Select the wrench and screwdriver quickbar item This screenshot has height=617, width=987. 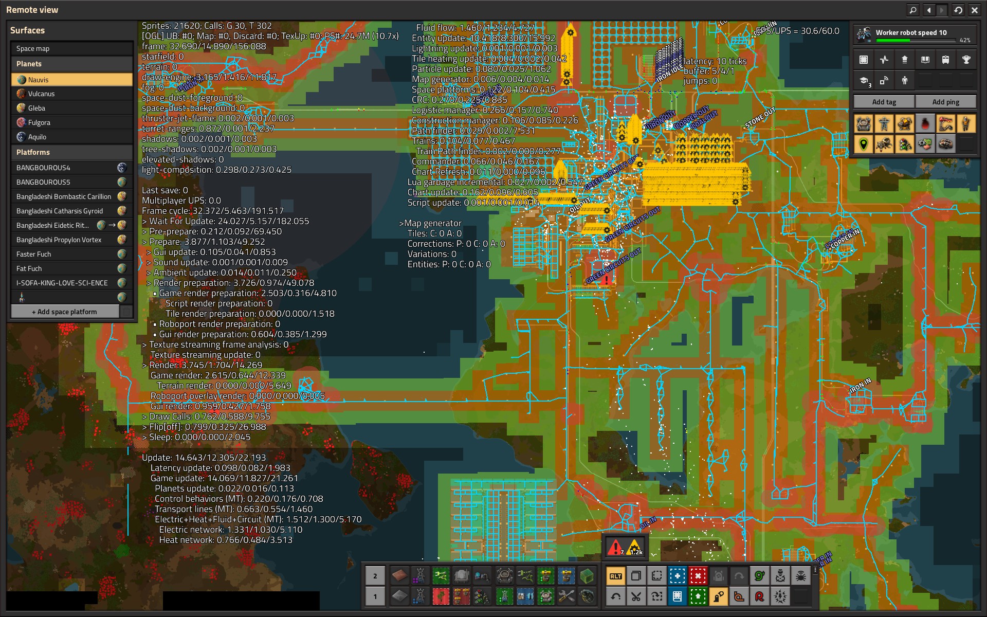pyautogui.click(x=566, y=596)
